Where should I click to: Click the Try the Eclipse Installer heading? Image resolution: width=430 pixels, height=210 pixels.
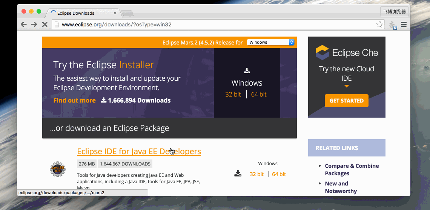[104, 65]
